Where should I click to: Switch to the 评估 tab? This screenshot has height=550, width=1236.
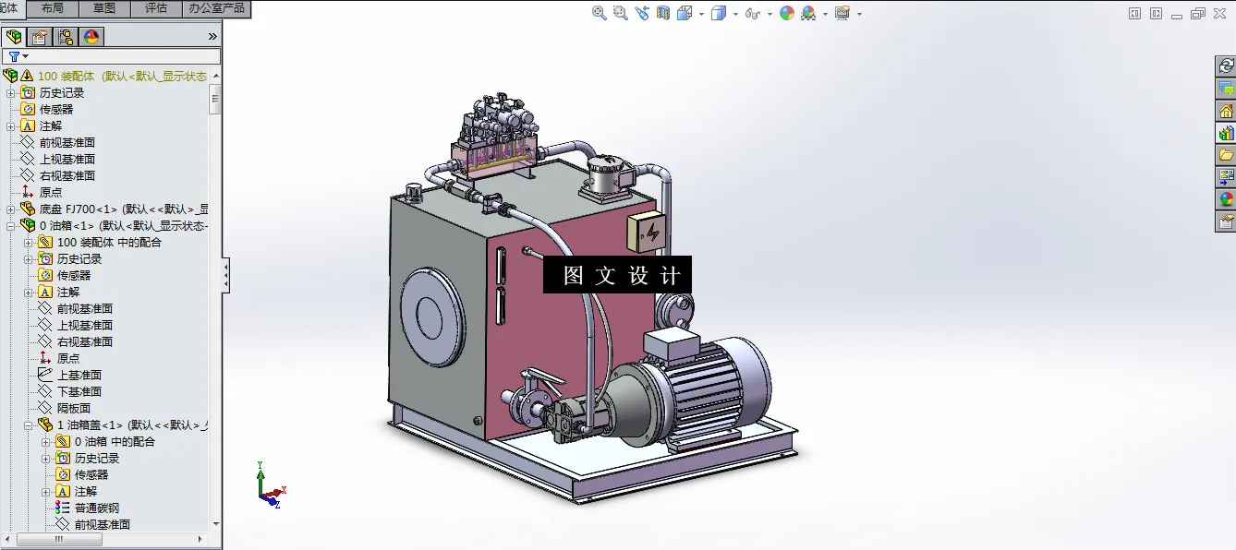click(x=156, y=8)
